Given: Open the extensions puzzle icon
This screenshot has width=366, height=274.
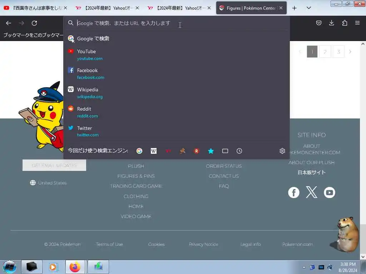Looking at the screenshot, I should pos(345,23).
